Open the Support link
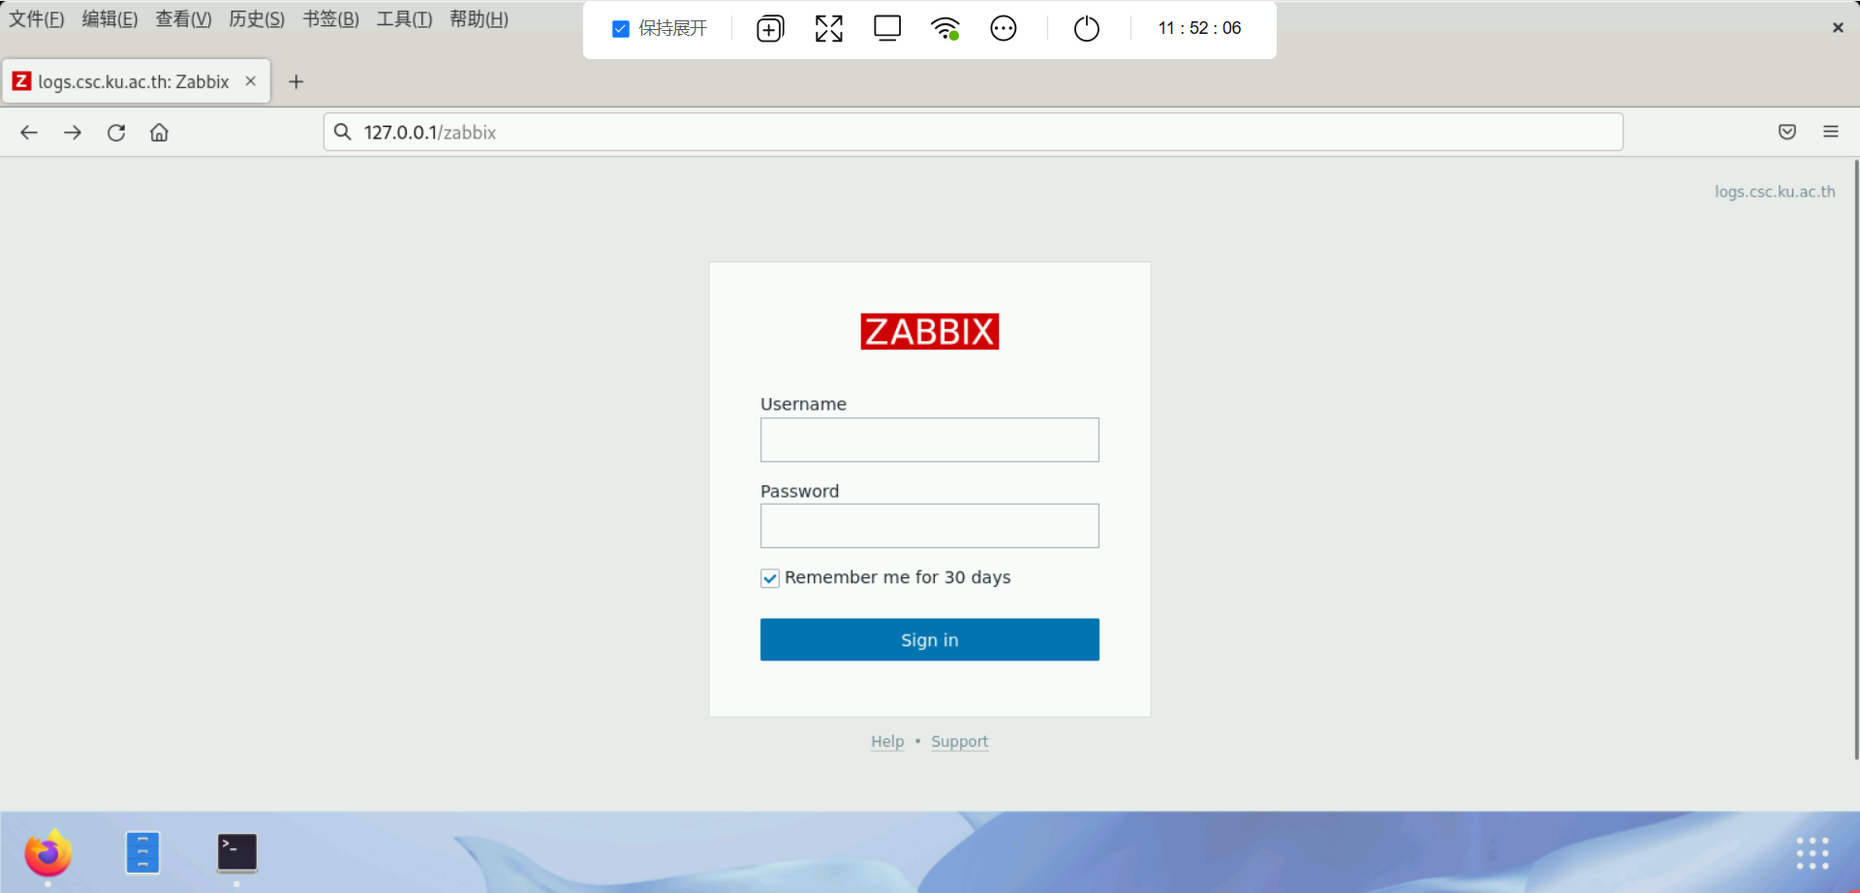 (960, 742)
